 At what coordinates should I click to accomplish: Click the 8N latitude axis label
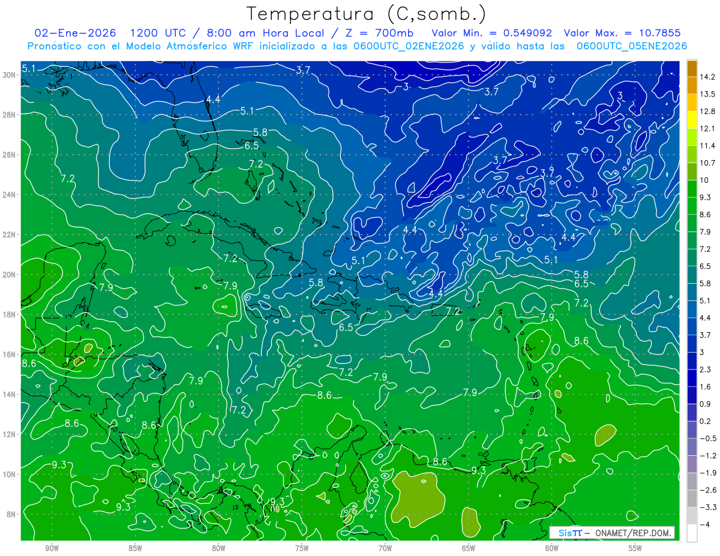12,514
